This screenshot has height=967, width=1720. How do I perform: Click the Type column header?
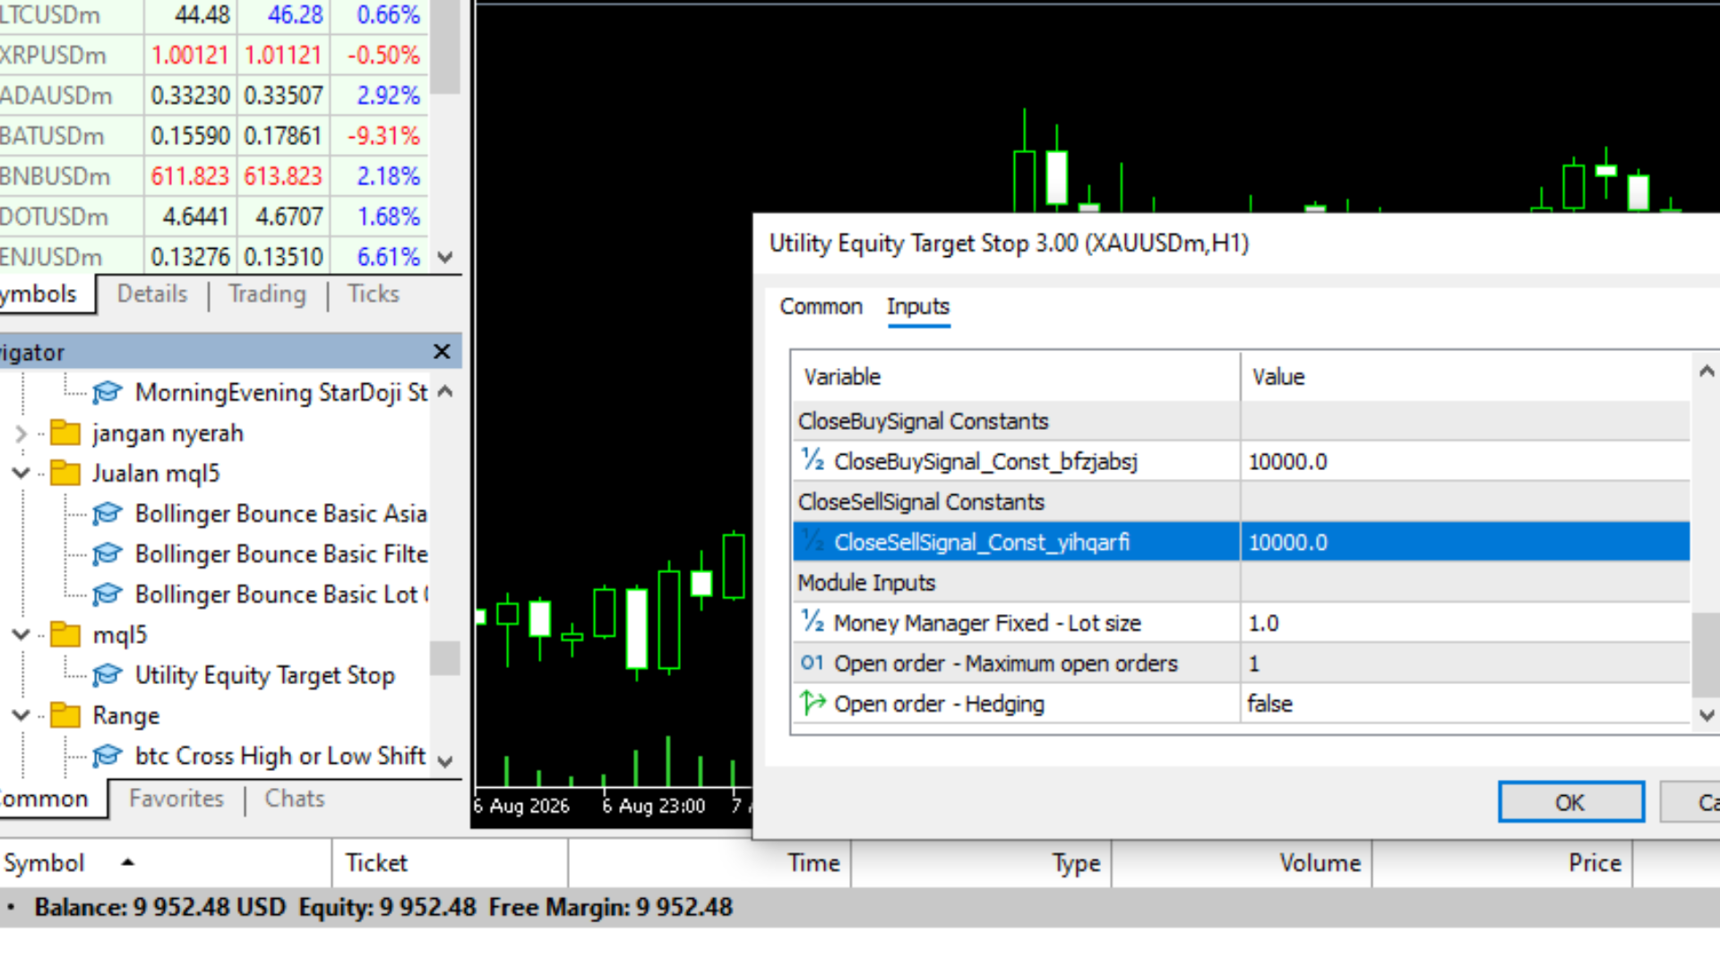982,863
